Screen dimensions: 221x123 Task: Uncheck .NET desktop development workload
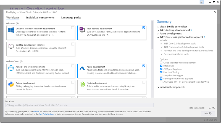point(144,28)
